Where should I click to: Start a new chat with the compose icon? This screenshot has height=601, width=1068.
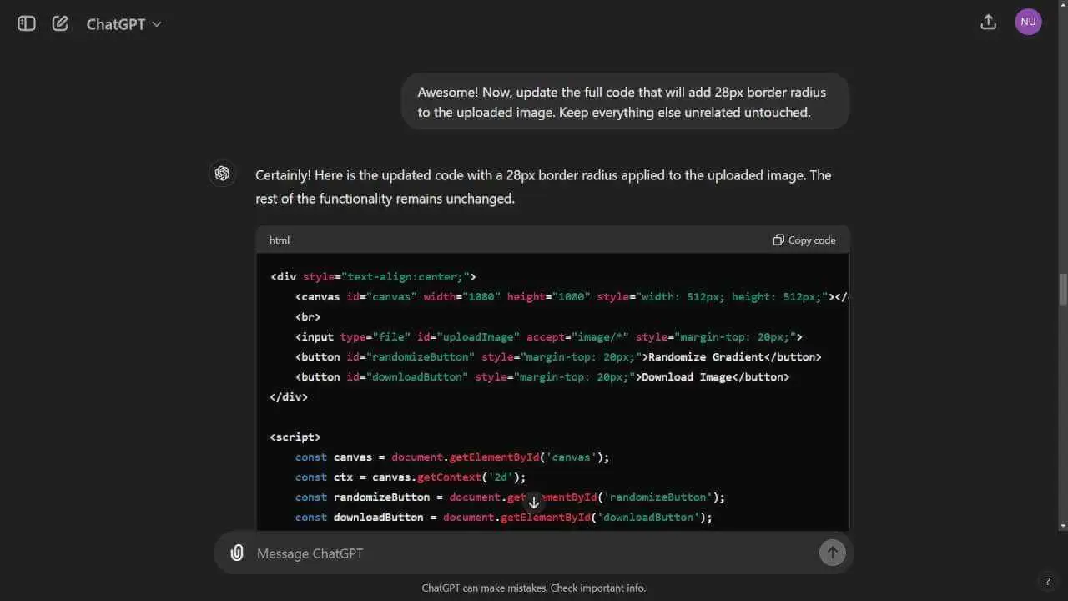point(60,23)
